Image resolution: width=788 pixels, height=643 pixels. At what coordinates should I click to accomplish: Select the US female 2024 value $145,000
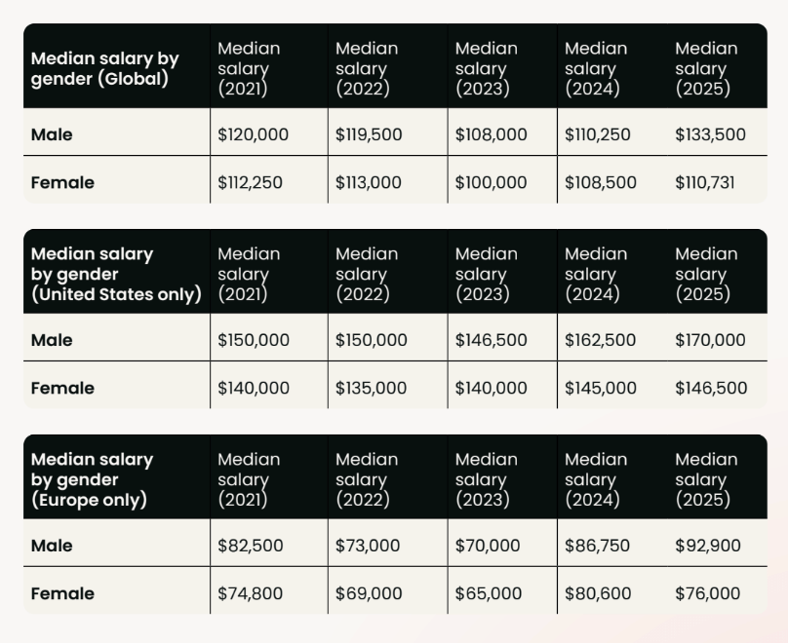[x=601, y=388]
